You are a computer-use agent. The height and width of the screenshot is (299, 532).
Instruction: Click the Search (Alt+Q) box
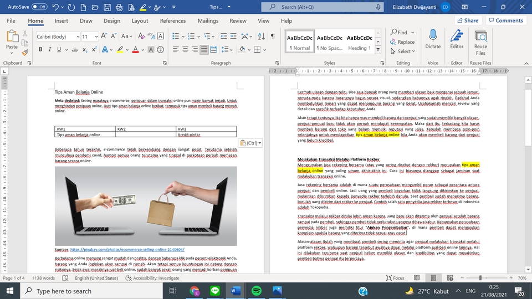pyautogui.click(x=323, y=7)
